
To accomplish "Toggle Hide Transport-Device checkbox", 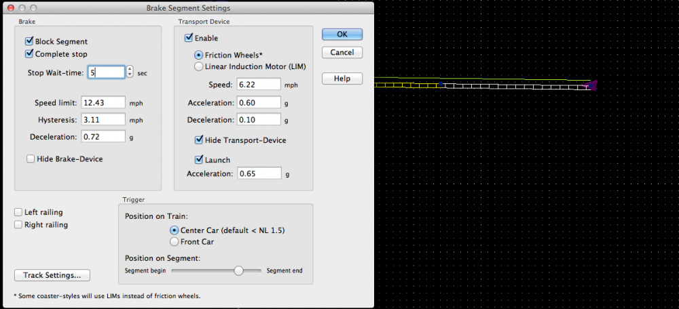I will coord(199,140).
